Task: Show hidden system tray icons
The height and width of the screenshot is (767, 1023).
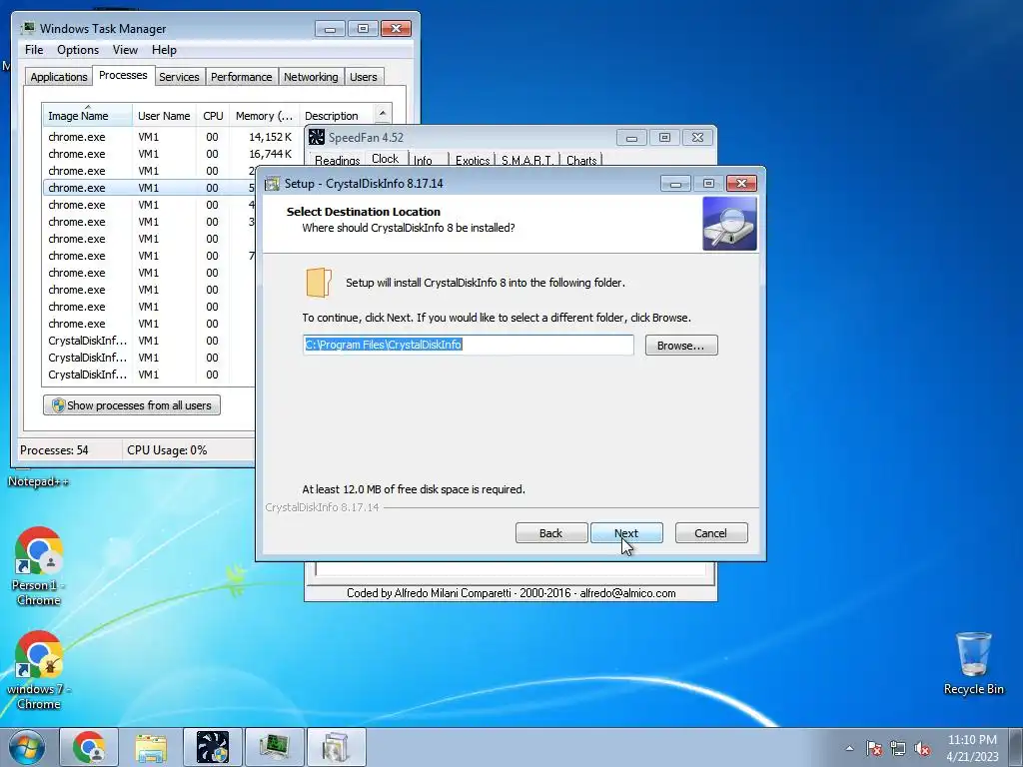Action: click(849, 748)
